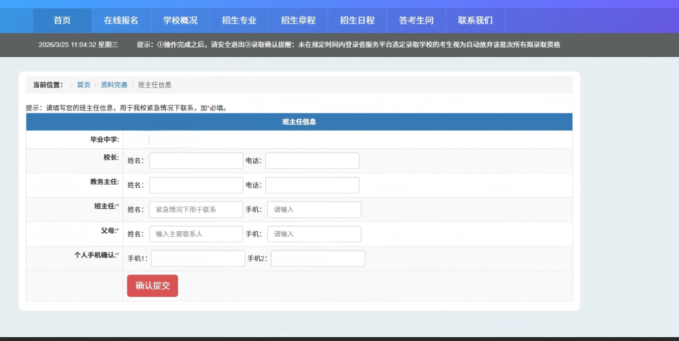This screenshot has height=341, width=679.
Task: Select the 父母 手机 input field
Action: pos(314,234)
